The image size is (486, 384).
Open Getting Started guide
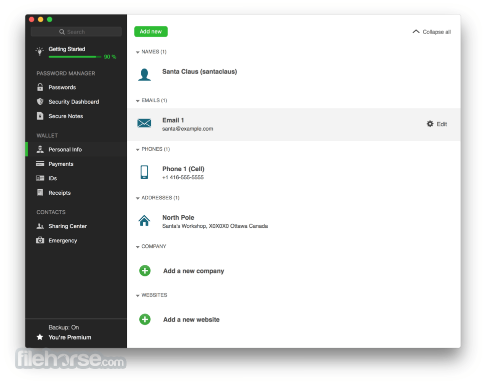(x=67, y=49)
